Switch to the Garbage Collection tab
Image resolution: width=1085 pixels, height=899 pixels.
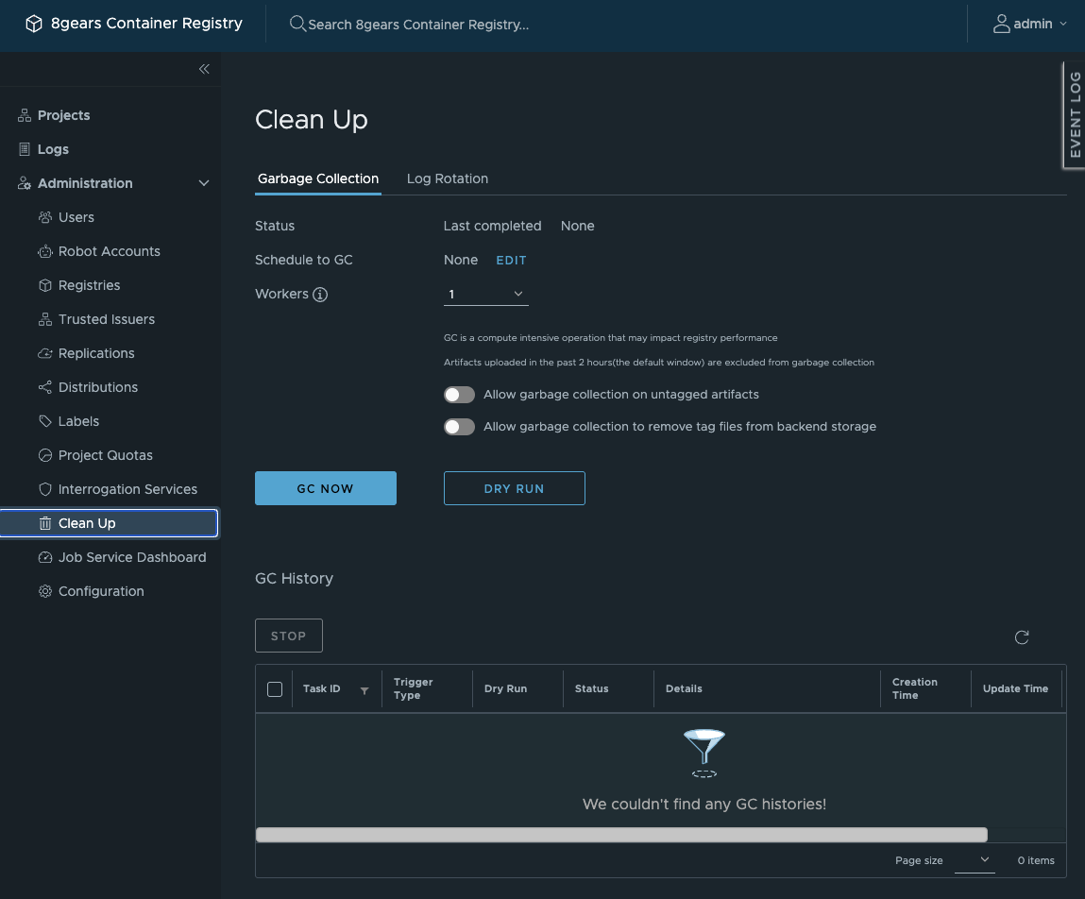pos(317,178)
